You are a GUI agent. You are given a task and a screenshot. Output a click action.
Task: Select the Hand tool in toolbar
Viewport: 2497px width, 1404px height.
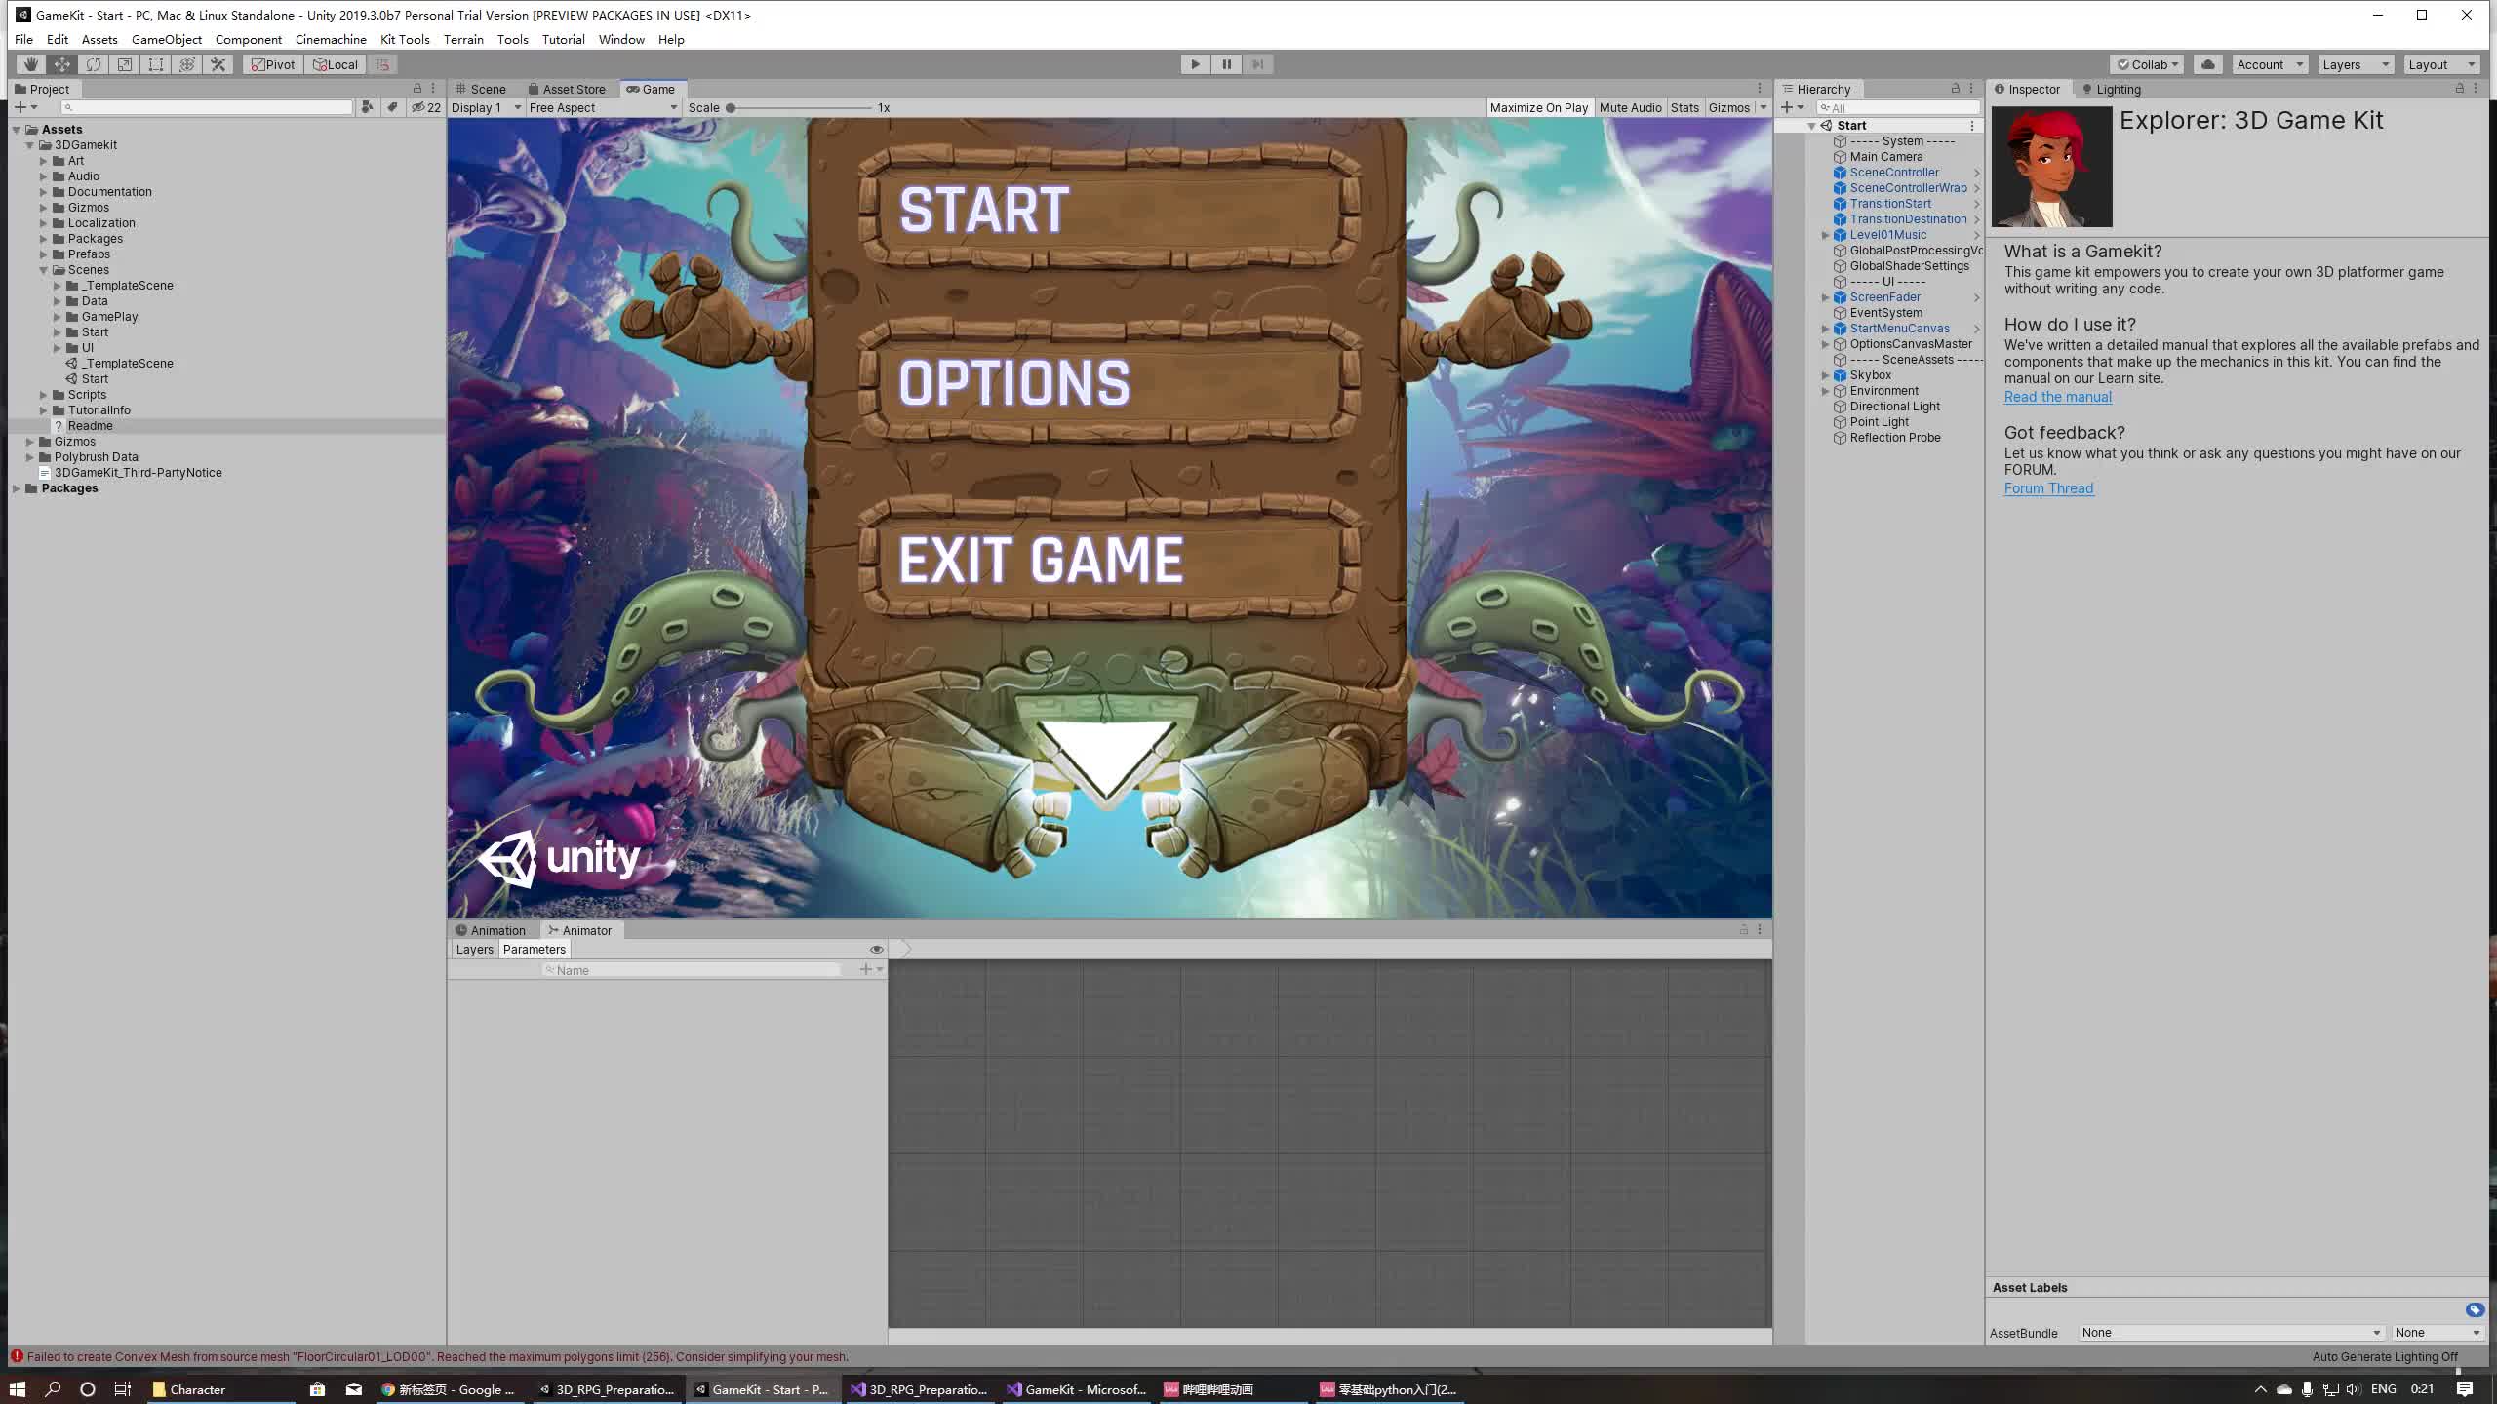point(30,64)
